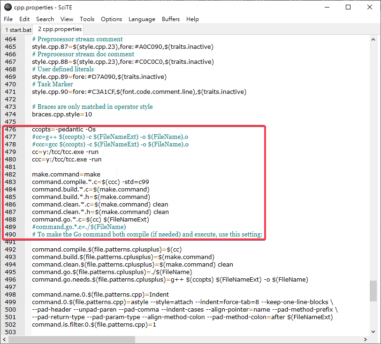Viewport: 381px width, 344px height.
Task: Click the 'style.cpp.87=' line
Action: coord(123,46)
